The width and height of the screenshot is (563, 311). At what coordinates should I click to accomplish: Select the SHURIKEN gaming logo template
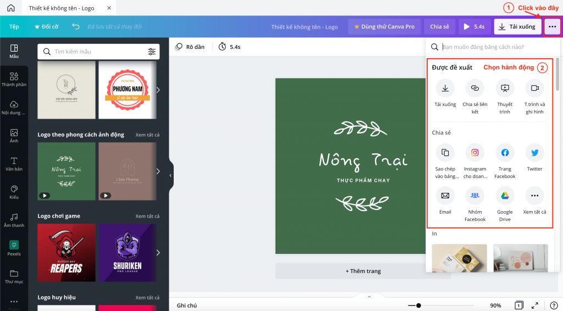pos(128,253)
